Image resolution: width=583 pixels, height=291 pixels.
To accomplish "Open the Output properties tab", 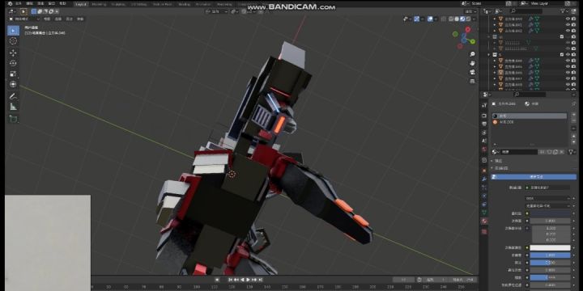I will click(484, 124).
